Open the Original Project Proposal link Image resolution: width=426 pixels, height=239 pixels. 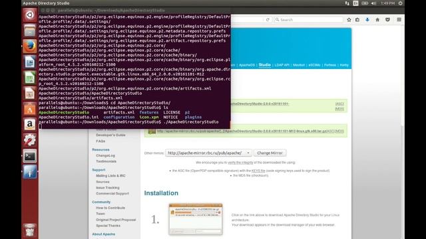(x=116, y=220)
